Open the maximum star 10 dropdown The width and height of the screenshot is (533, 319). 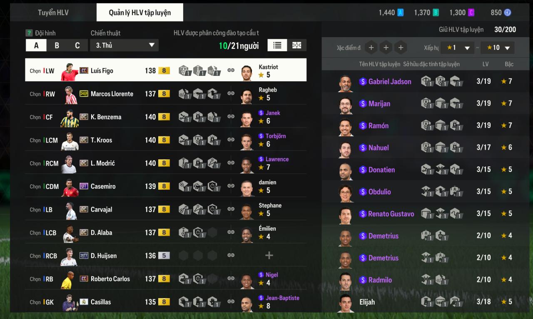click(x=497, y=48)
